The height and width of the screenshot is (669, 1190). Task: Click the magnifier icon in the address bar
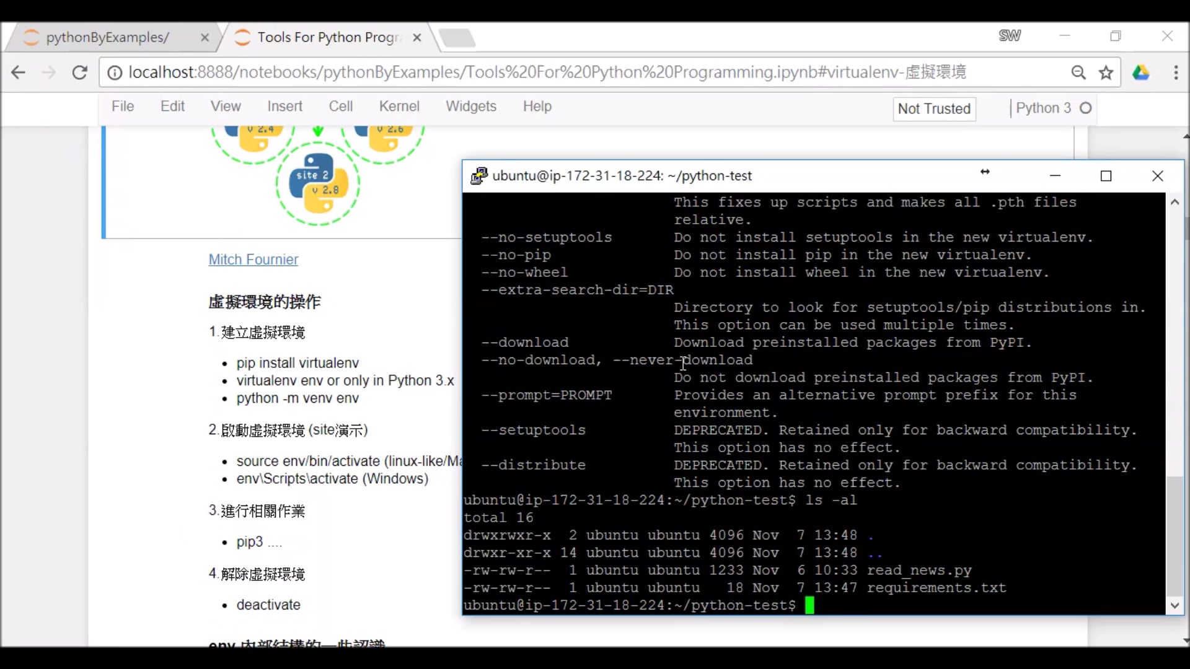coord(1078,72)
